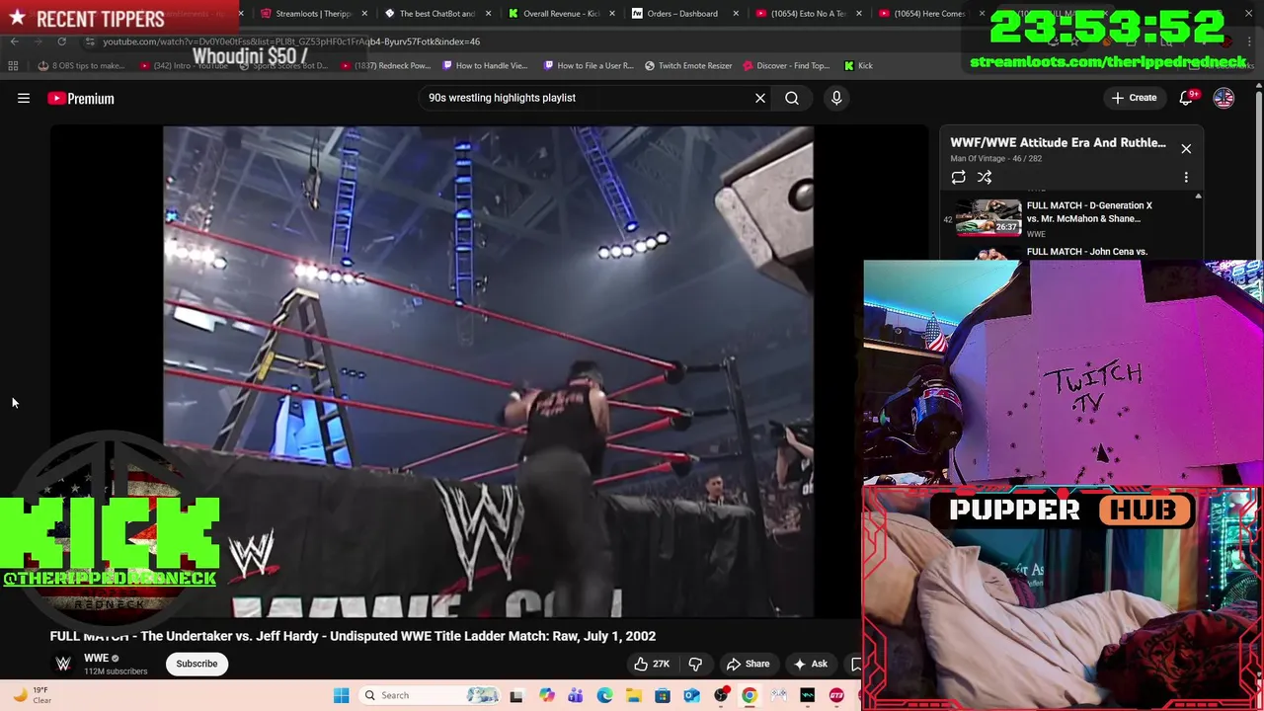This screenshot has width=1264, height=711.
Task: Click the Ask button under the video
Action: [811, 664]
